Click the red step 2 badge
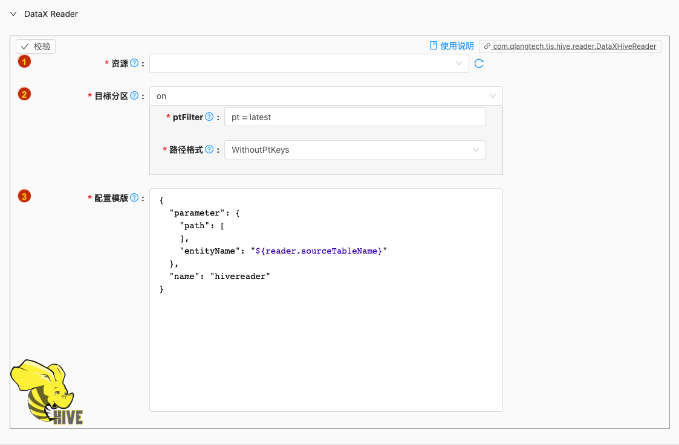Screen dimensions: 679x445 pyautogui.click(x=24, y=94)
